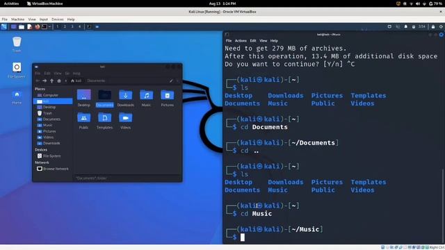This screenshot has width=445, height=250.
Task: Open File menu in the file manager
Action: tap(38, 74)
